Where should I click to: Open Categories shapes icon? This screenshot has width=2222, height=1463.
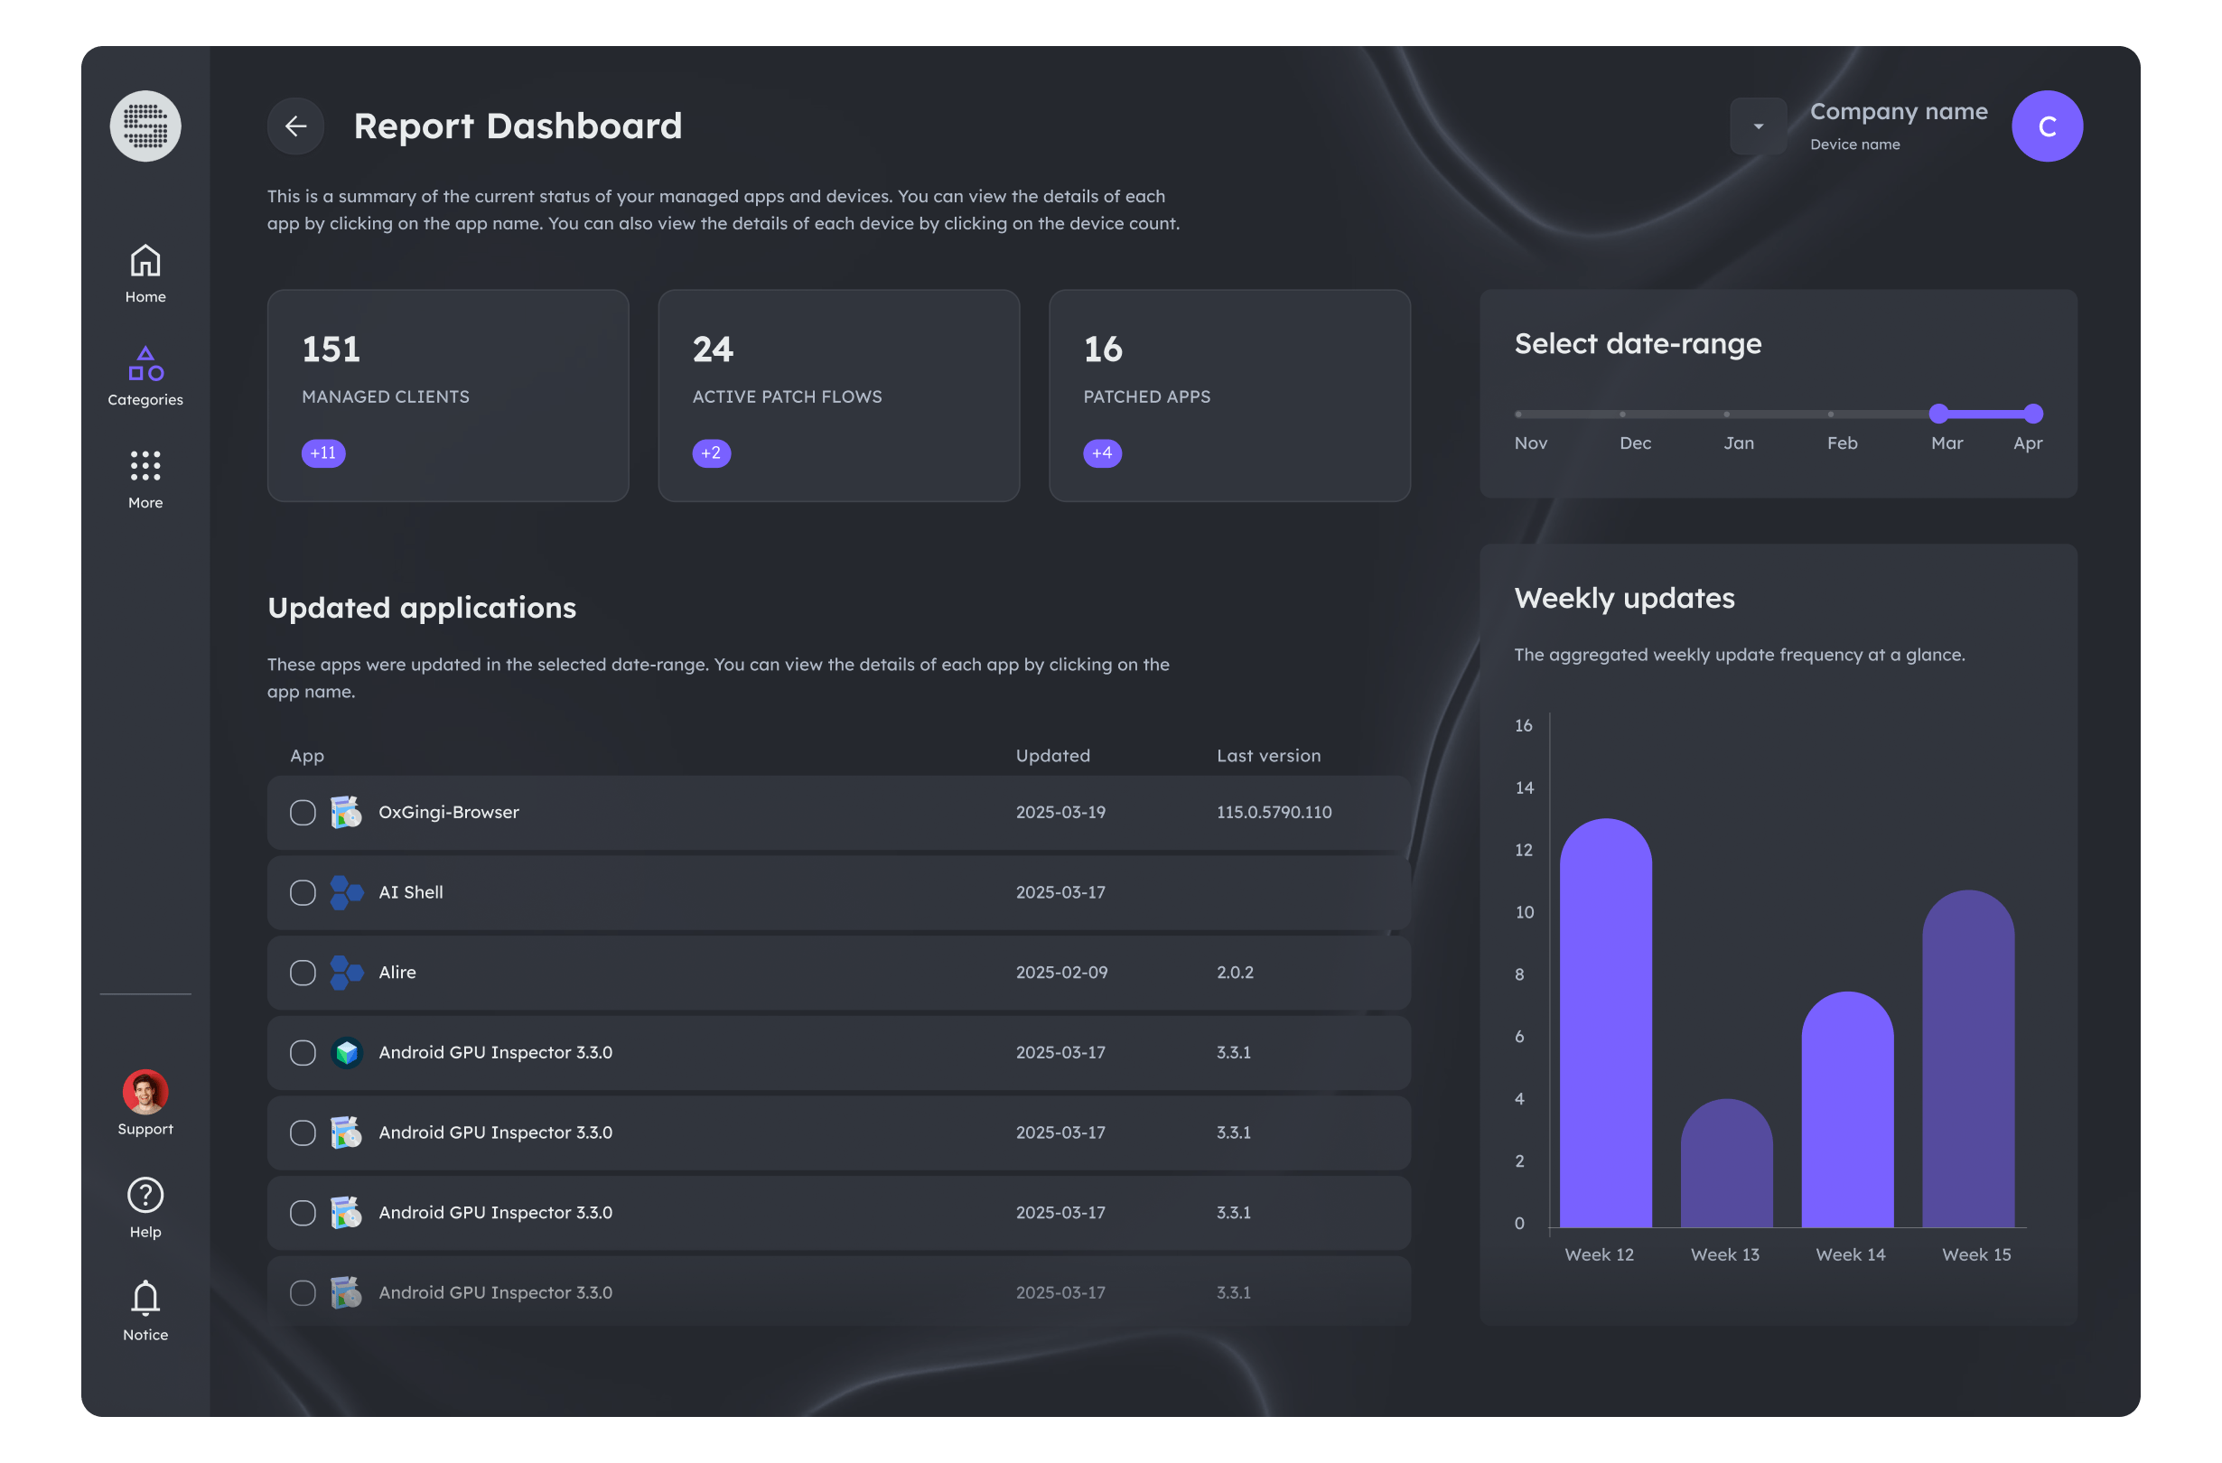pos(145,364)
